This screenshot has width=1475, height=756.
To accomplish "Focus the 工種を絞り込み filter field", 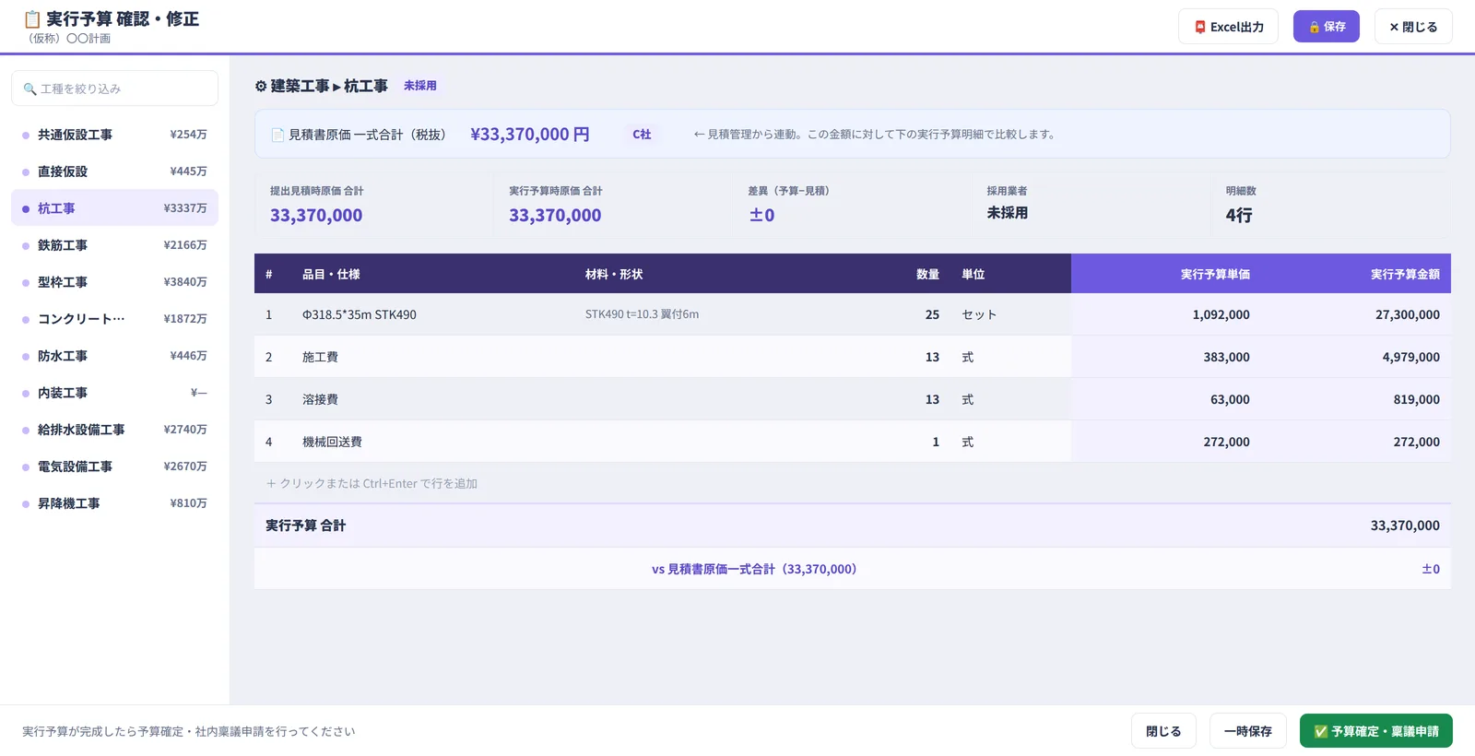I will pyautogui.click(x=114, y=89).
